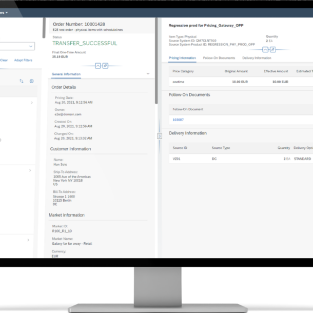Click the Original Amount column header
Viewport: 313px width, 313px height.
pyautogui.click(x=236, y=71)
